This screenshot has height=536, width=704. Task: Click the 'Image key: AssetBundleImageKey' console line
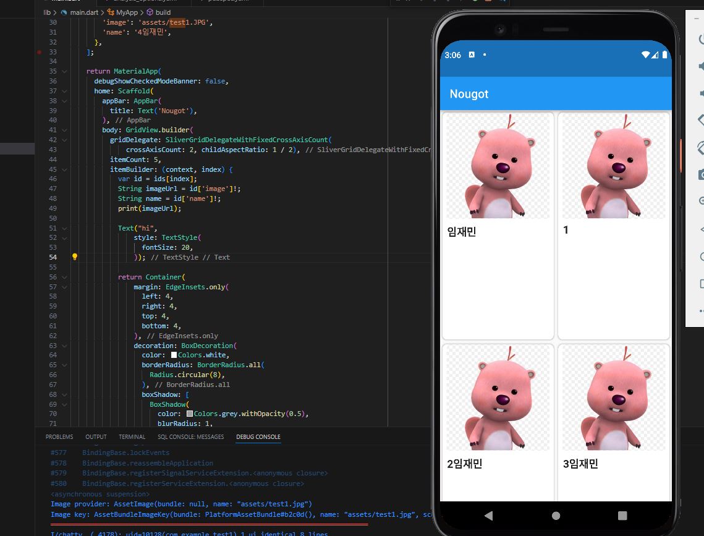[240, 514]
